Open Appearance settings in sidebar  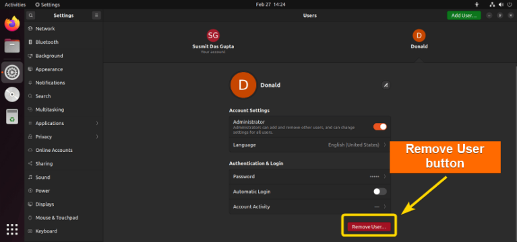click(x=63, y=69)
